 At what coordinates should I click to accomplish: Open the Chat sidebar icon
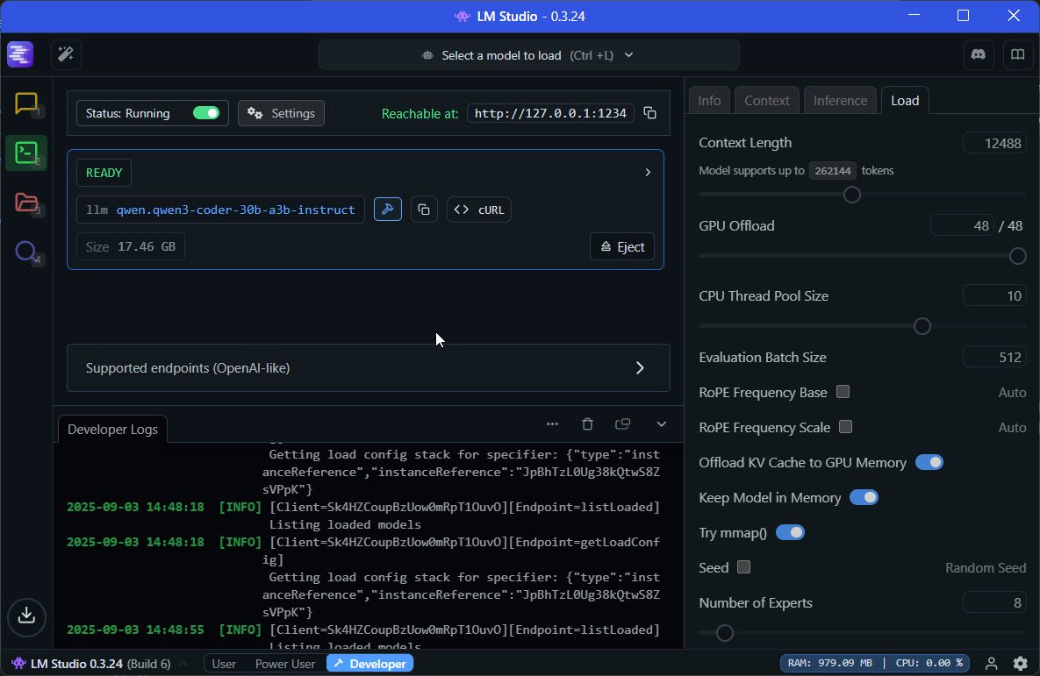pyautogui.click(x=26, y=103)
